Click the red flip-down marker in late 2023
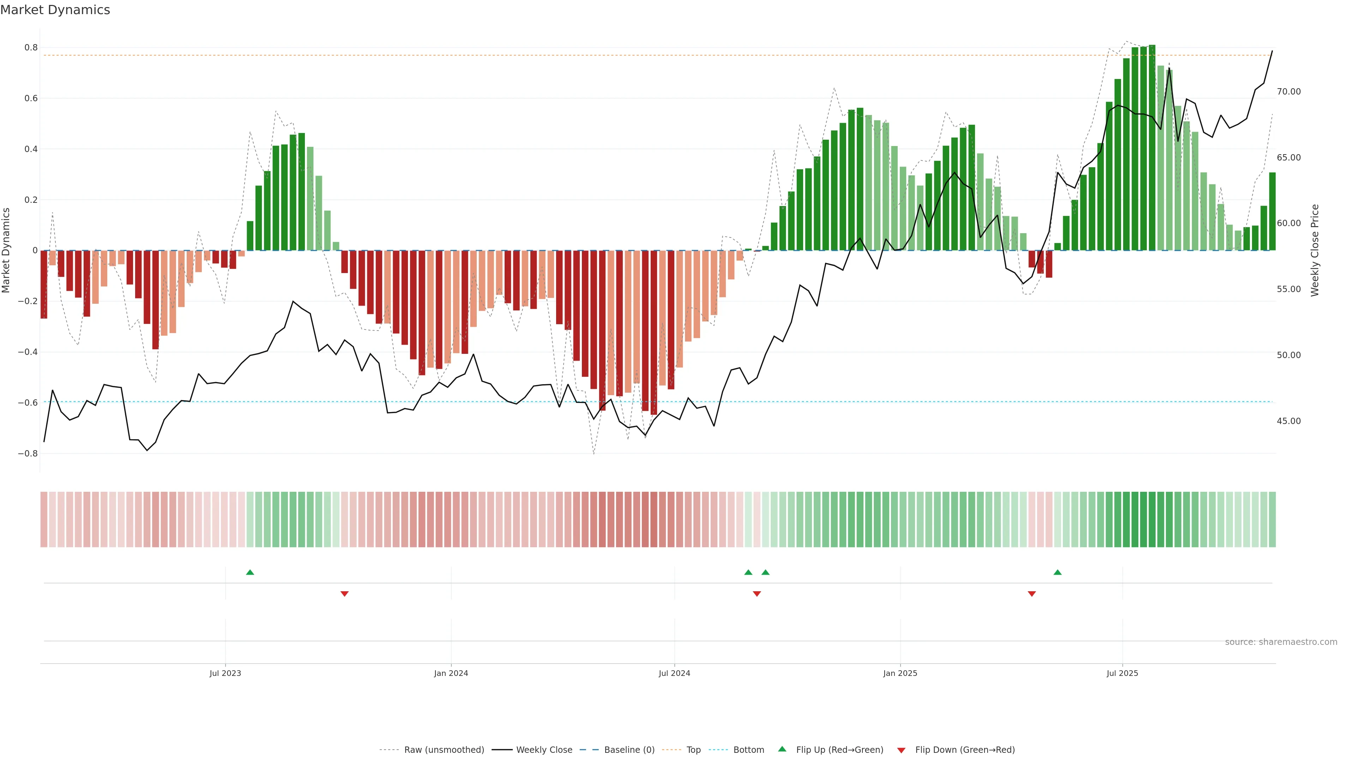This screenshot has width=1355, height=762. 344,594
